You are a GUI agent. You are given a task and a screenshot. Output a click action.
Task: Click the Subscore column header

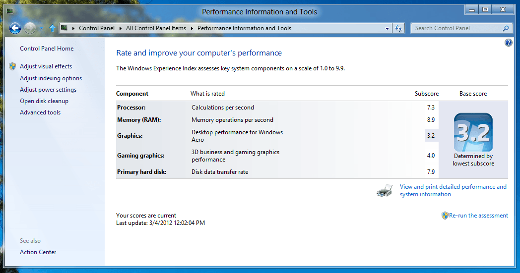coord(427,94)
